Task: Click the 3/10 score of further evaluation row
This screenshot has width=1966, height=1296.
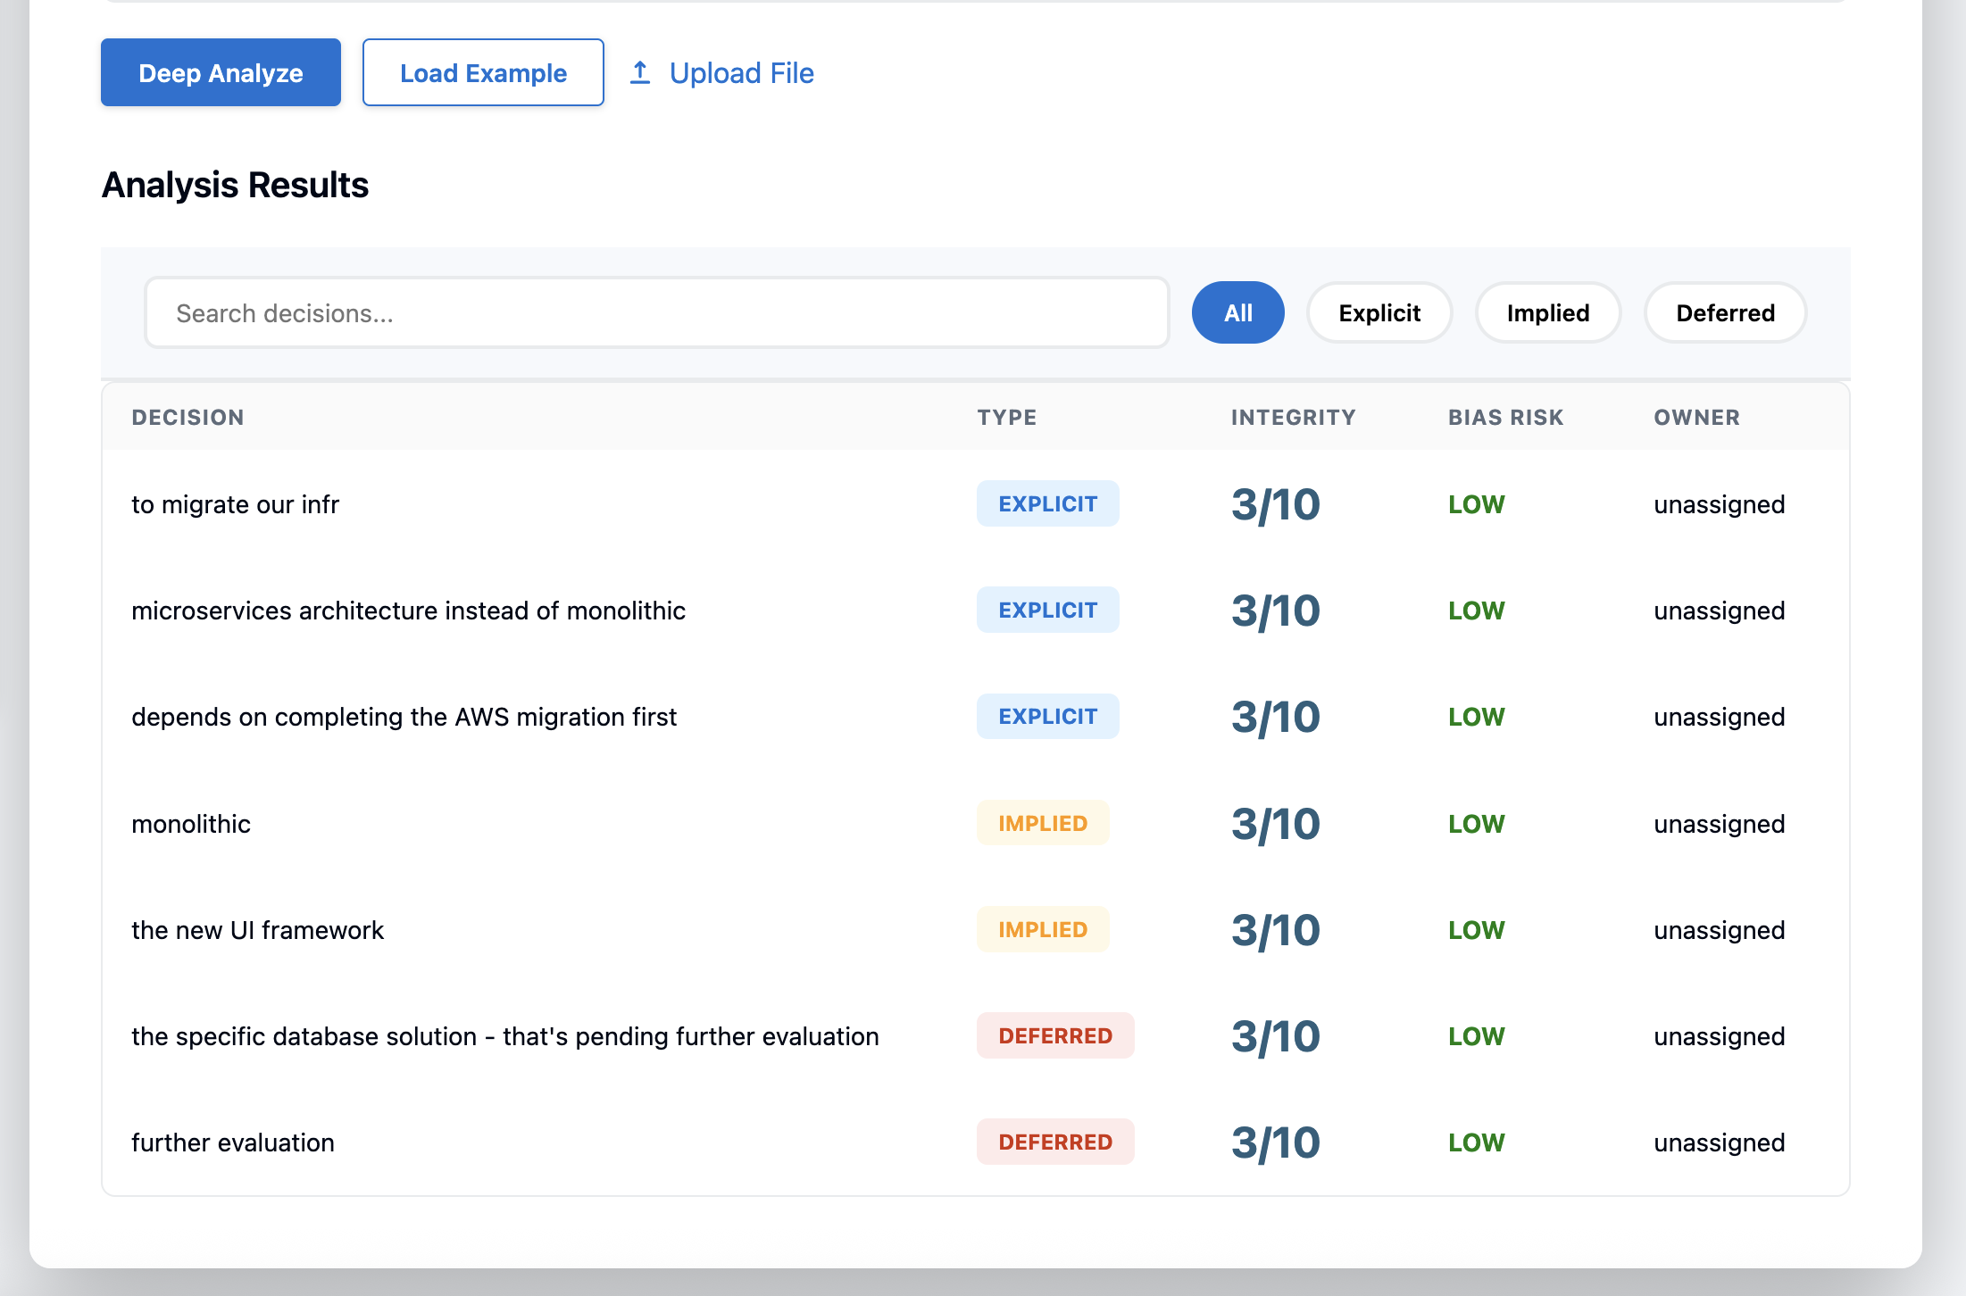Action: [x=1275, y=1142]
